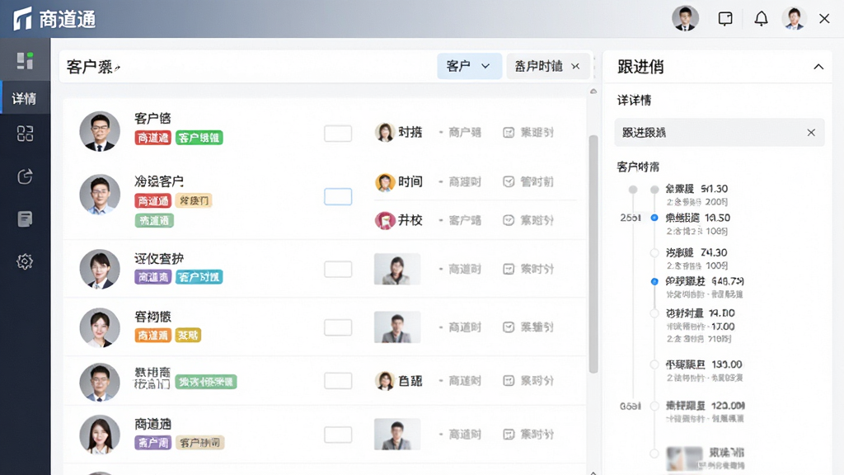
Task: Open the third customer's avatar photo
Action: pos(100,269)
